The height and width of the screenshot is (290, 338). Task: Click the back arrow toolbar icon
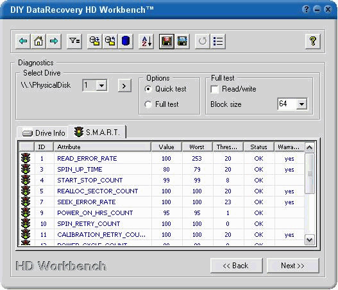23,41
